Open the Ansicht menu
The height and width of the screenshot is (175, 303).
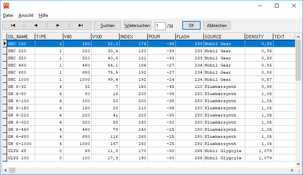tap(26, 15)
